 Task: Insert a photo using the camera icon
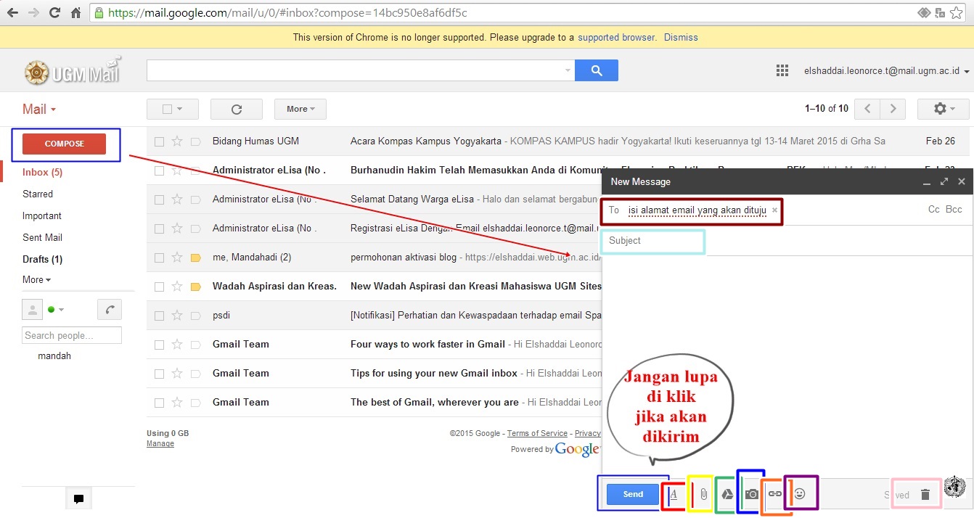(x=752, y=495)
